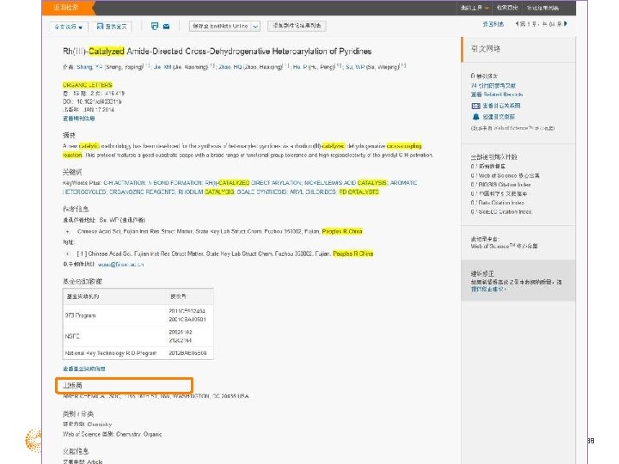The image size is (619, 464).
Task: Click grant number 2012BAE06B08 cell
Action: pyautogui.click(x=188, y=353)
